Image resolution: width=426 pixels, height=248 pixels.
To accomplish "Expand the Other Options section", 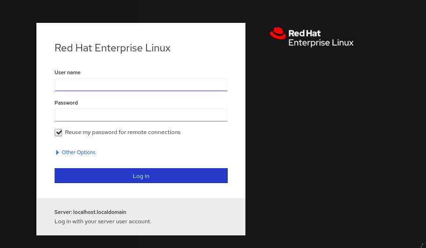I will [x=78, y=153].
